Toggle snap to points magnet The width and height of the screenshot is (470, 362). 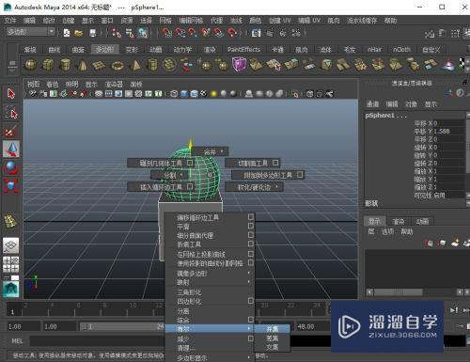(193, 32)
